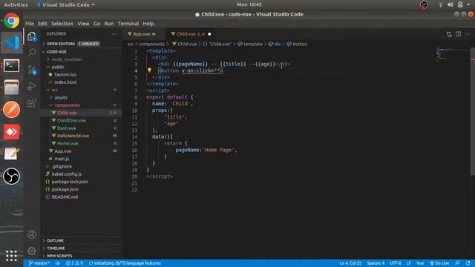
Task: Click the LF end-of-line selector
Action: tap(409, 263)
